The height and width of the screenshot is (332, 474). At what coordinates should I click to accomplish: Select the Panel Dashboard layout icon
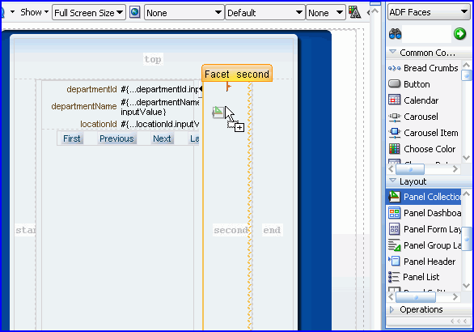point(394,213)
